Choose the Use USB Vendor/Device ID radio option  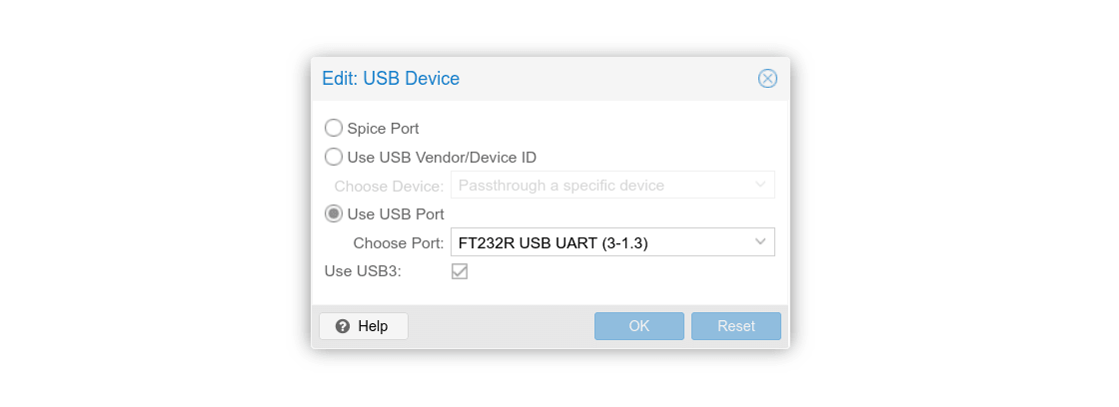coord(334,157)
